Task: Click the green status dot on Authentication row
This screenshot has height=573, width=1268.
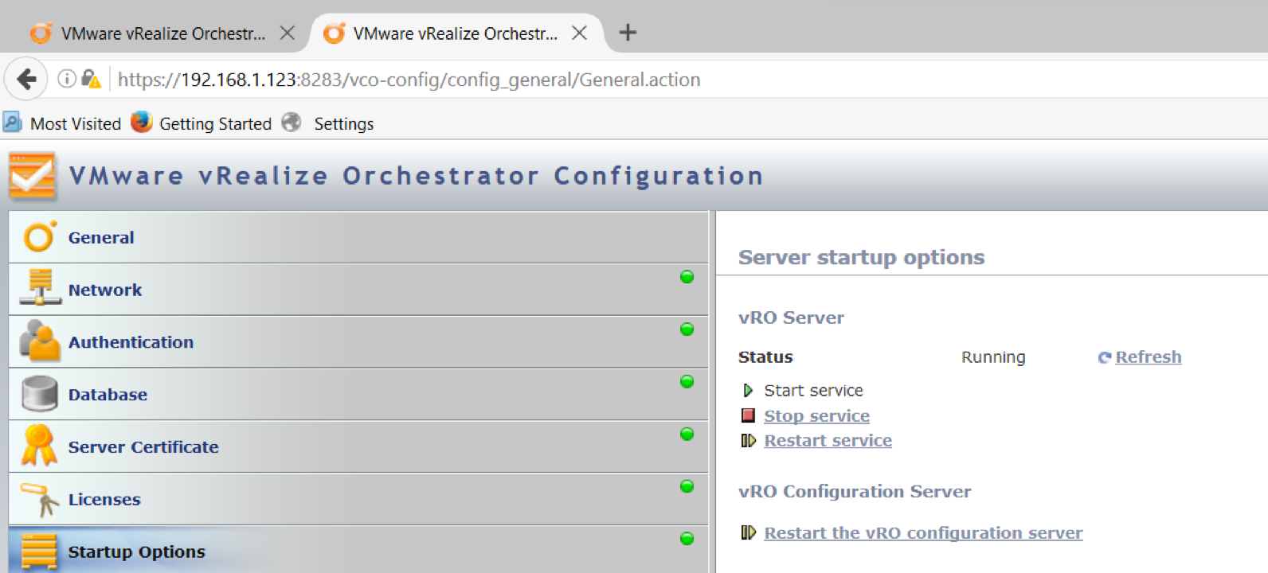Action: click(687, 329)
